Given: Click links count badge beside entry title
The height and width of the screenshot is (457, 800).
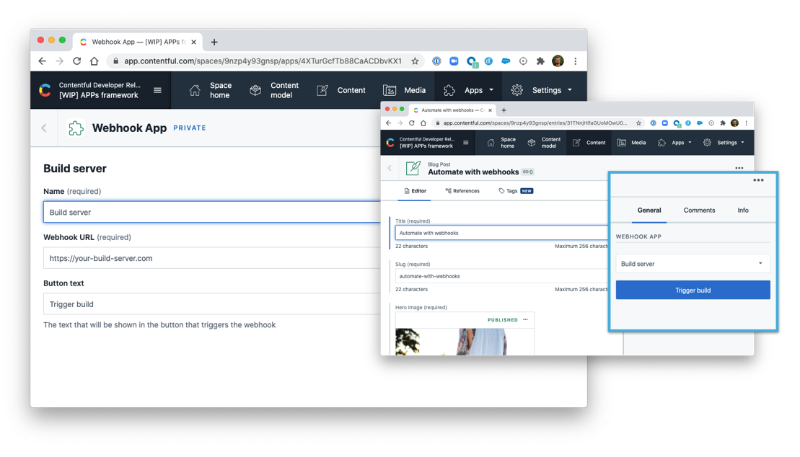Looking at the screenshot, I should tap(527, 172).
